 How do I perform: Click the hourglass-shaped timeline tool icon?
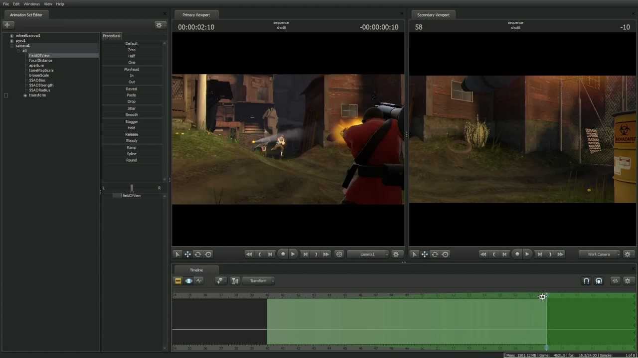tap(235, 281)
